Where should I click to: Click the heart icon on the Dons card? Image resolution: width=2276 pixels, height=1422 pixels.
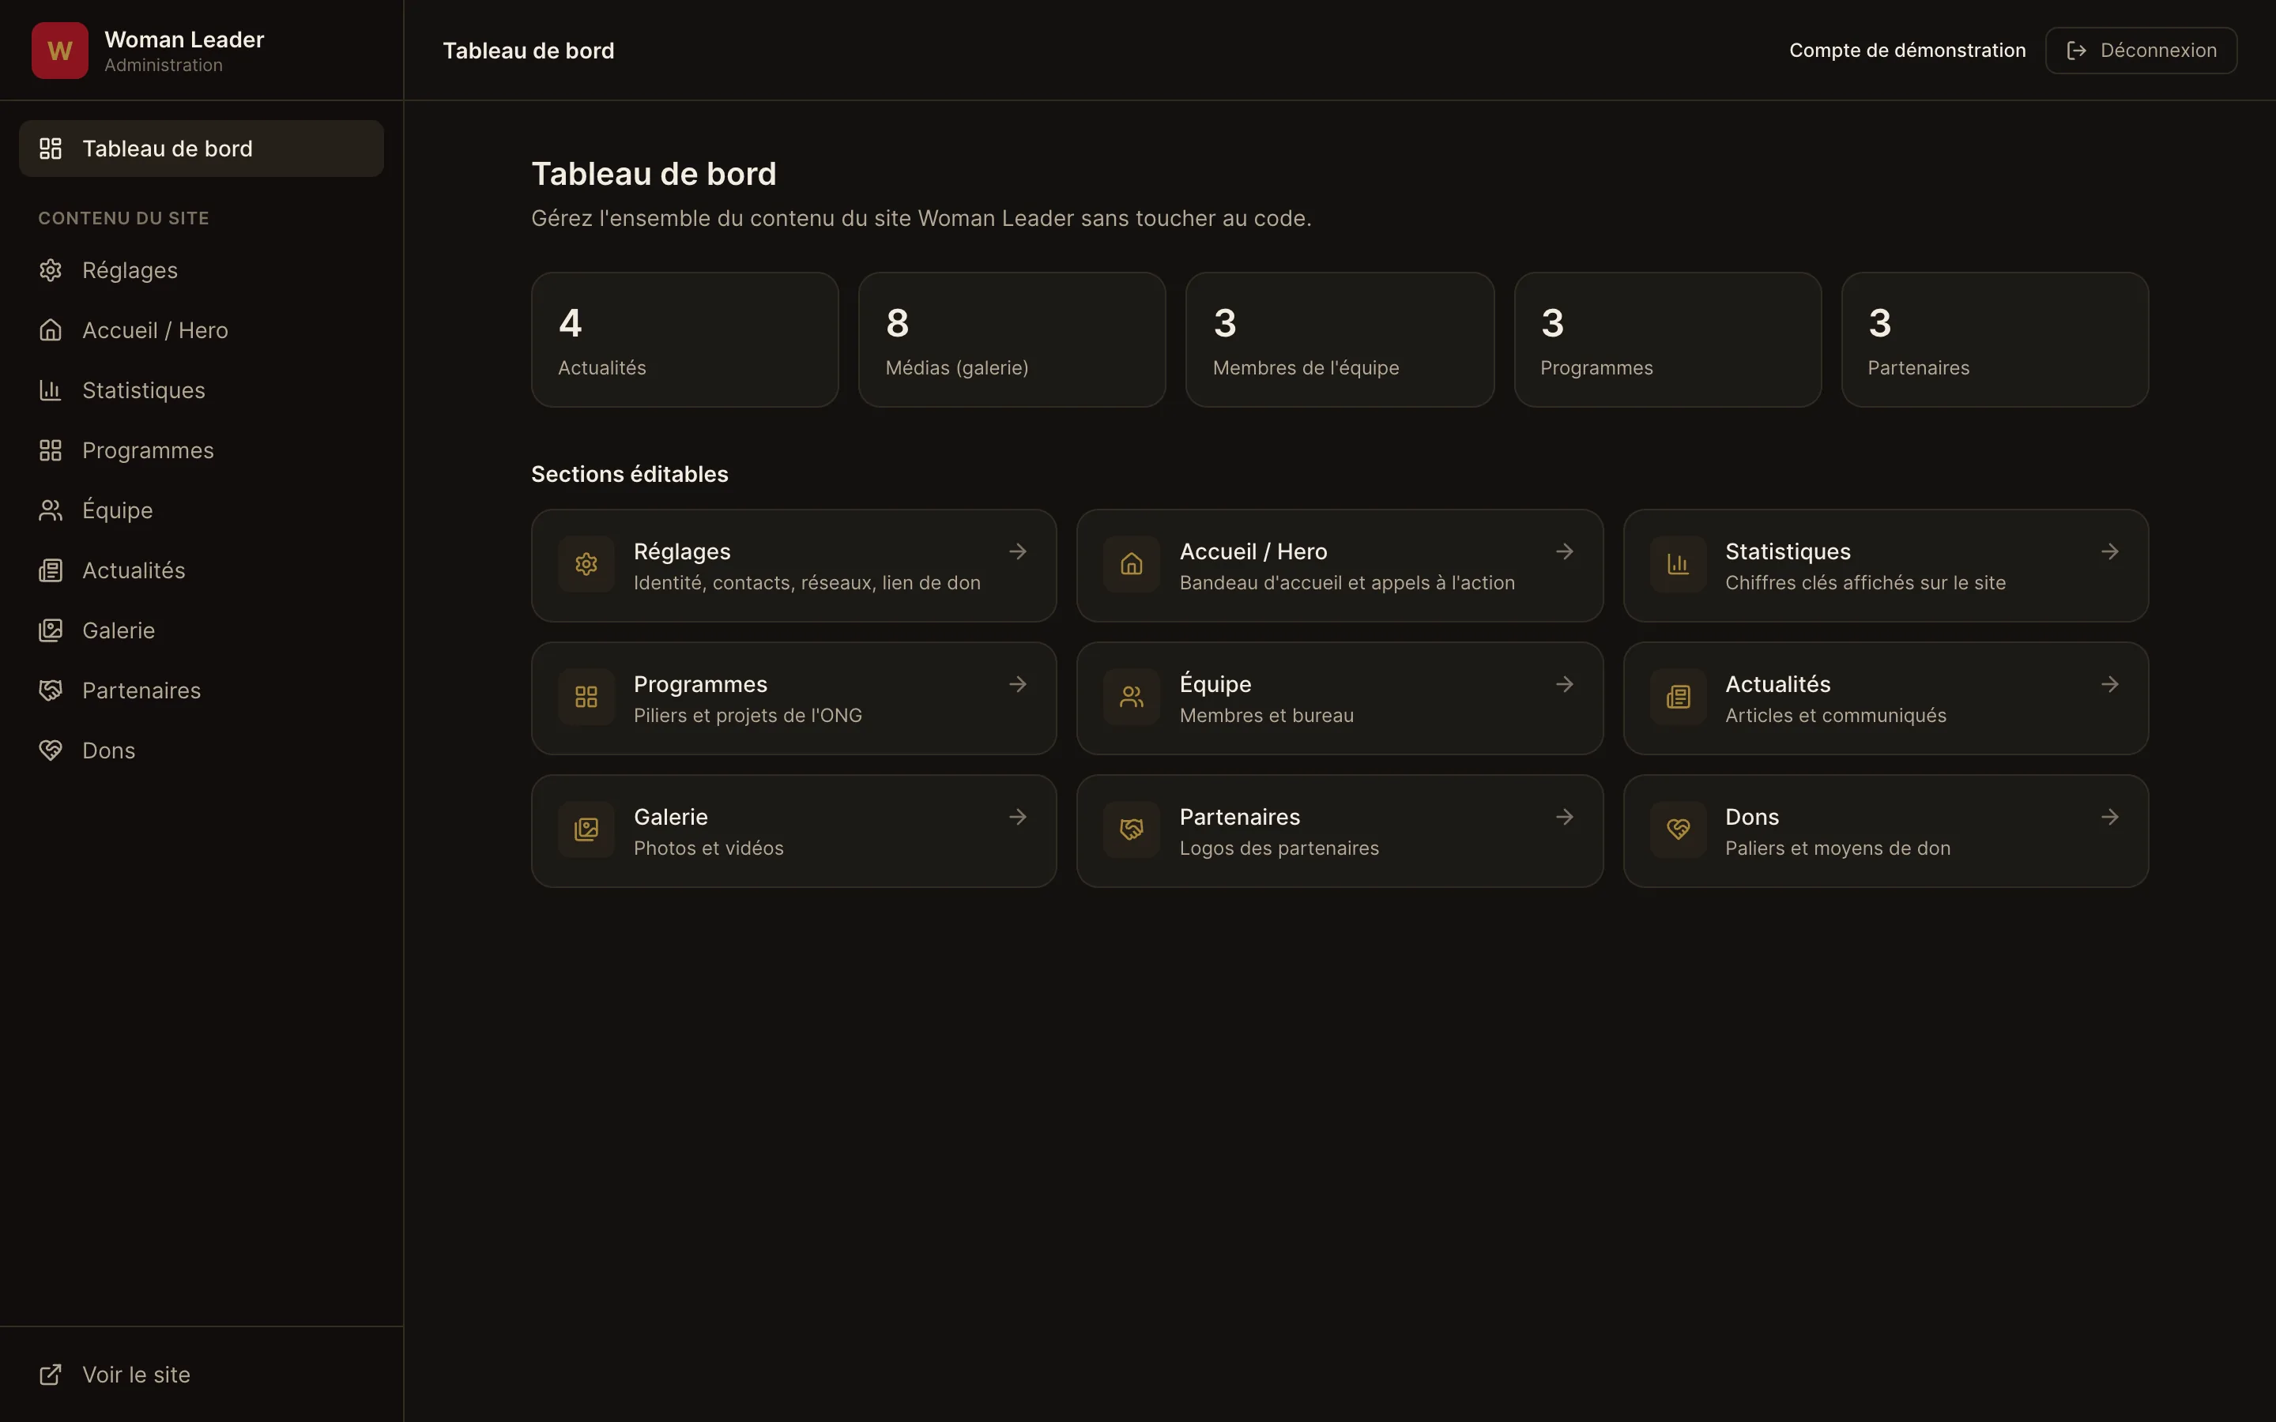click(x=1678, y=829)
